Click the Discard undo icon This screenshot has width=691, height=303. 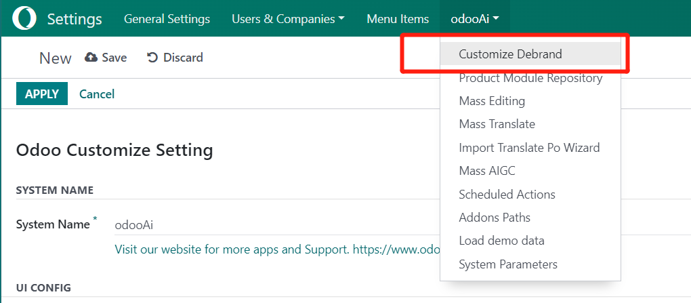(x=152, y=58)
